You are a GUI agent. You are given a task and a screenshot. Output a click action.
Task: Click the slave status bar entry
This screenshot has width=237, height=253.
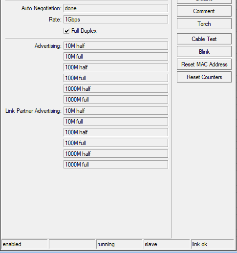click(x=167, y=244)
